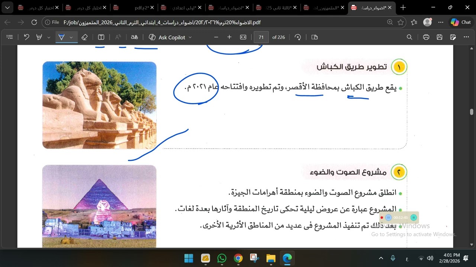Toggle Fit to width view
This screenshot has width=476, height=267.
(243, 37)
